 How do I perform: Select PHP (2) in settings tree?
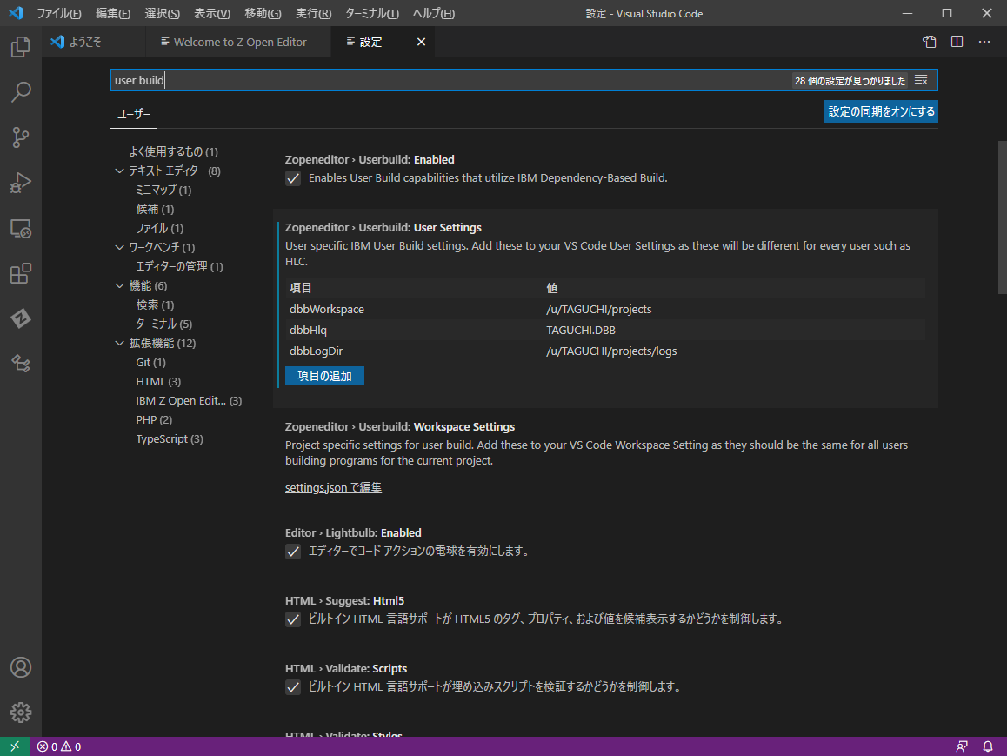pyautogui.click(x=154, y=420)
